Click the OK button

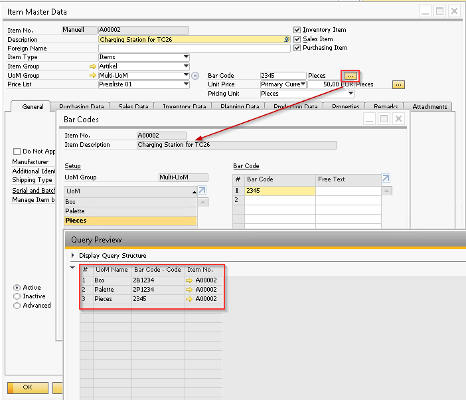tap(27, 387)
